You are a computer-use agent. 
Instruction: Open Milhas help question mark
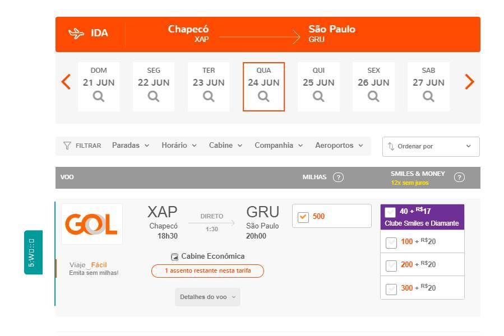(338, 178)
